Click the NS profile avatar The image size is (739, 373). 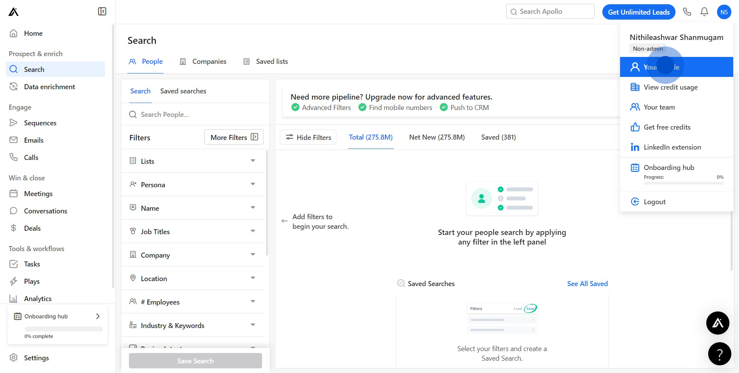(x=724, y=12)
